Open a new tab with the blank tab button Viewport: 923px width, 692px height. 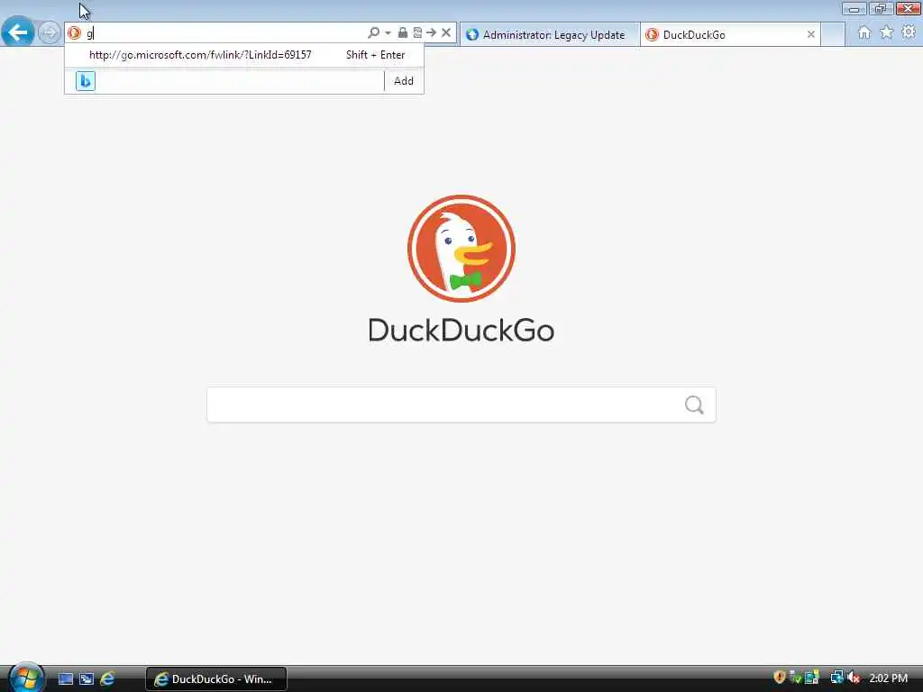832,35
